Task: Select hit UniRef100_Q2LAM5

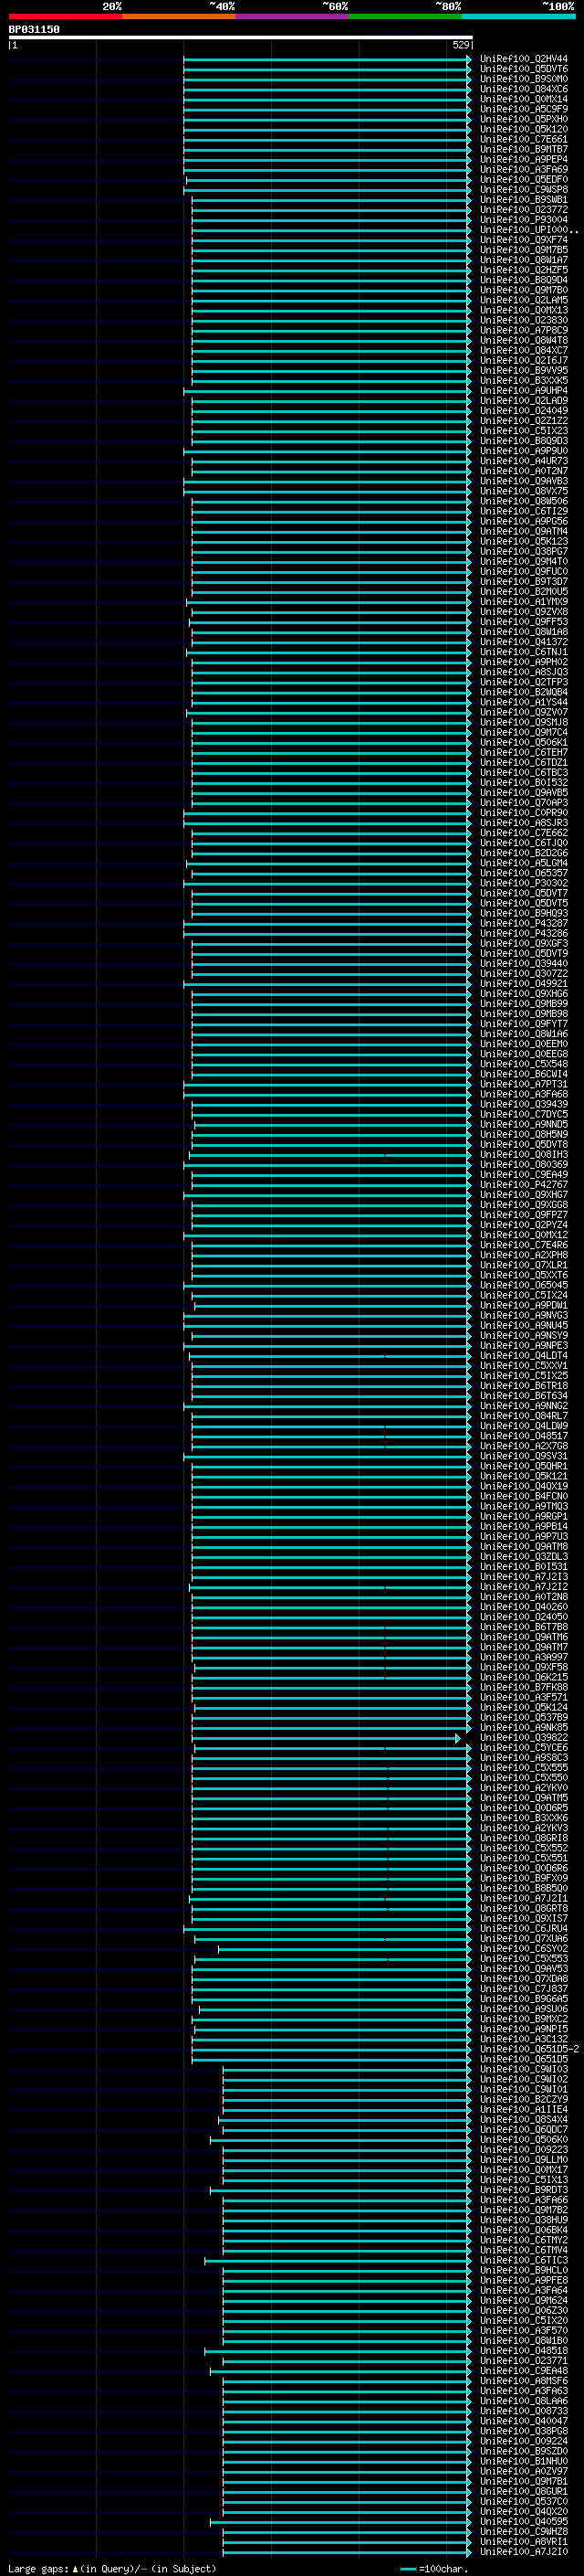Action: 524,300
